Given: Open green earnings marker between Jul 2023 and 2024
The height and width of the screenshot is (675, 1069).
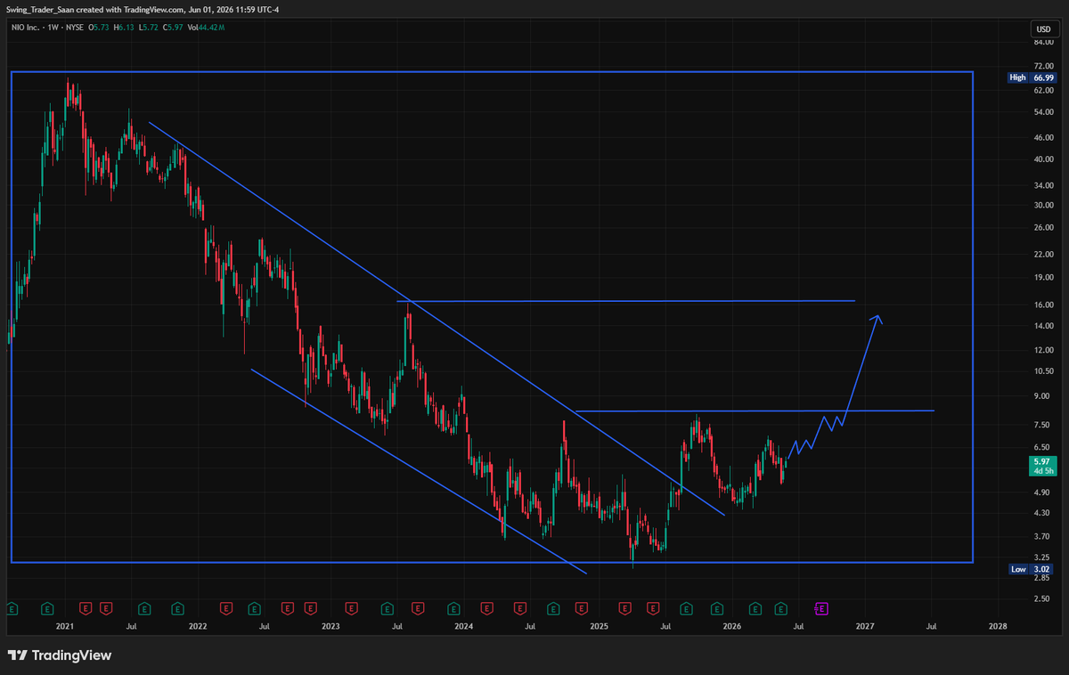Looking at the screenshot, I should [x=453, y=609].
